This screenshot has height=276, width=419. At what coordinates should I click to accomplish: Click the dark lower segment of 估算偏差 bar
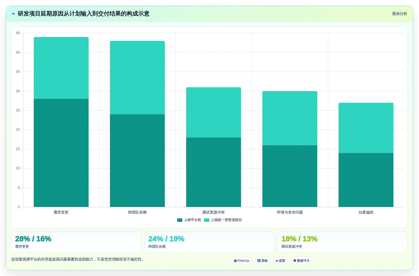point(366,180)
